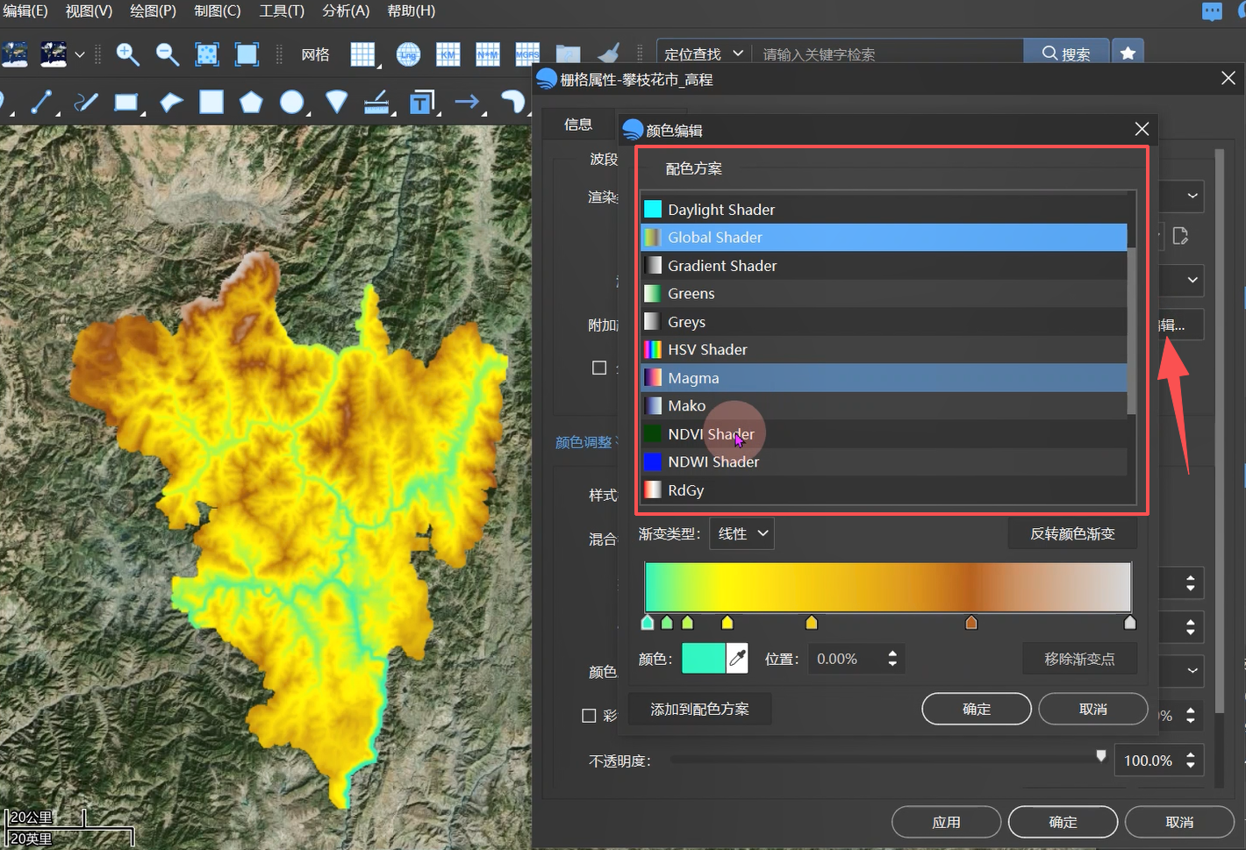Click 移除渐变点 button
Screen dimensions: 1246x850
1079,659
